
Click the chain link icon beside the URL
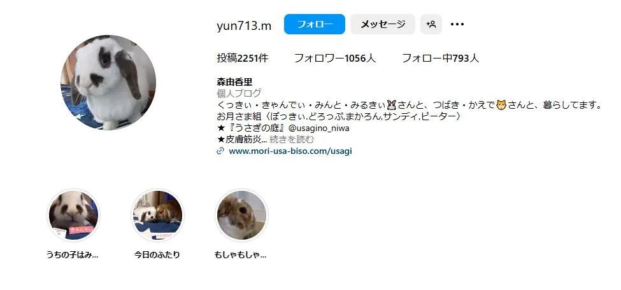tap(220, 151)
